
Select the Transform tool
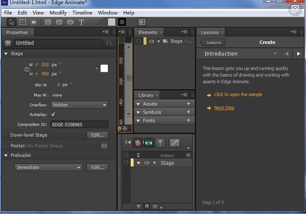coord(23,22)
